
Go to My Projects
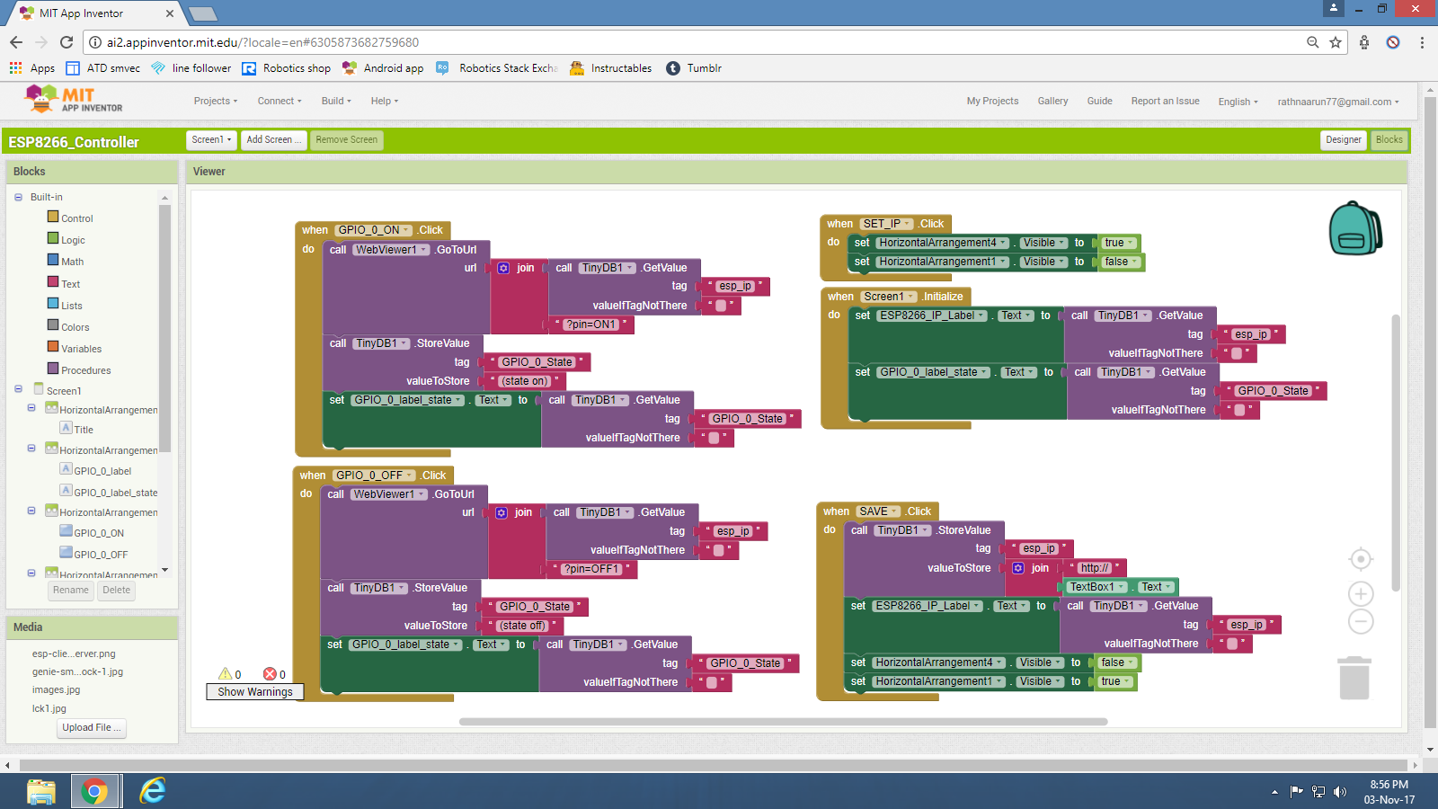click(992, 101)
